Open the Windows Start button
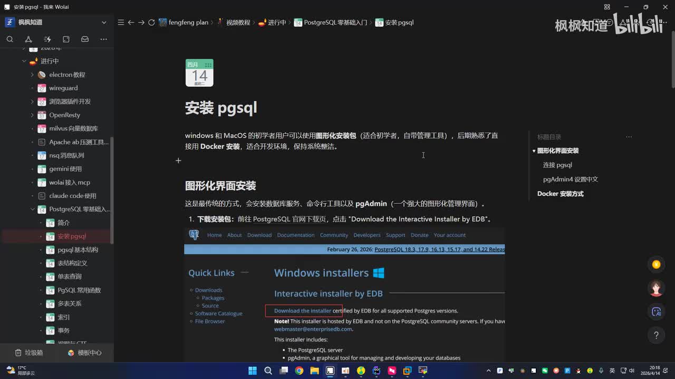Viewport: 675px width, 379px height. click(253, 371)
